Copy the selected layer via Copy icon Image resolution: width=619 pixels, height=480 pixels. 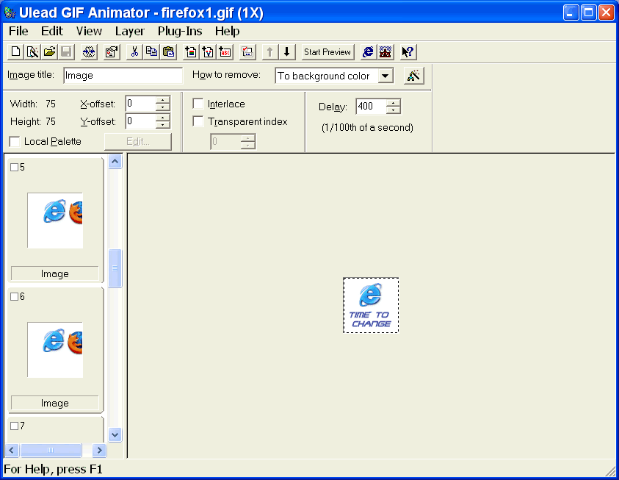151,51
